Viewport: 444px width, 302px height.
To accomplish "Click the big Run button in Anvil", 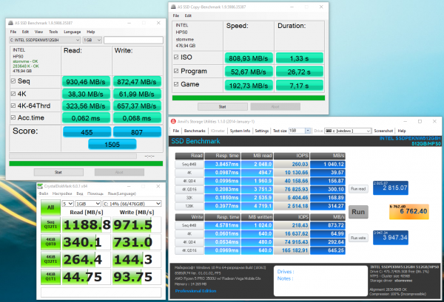I will point(358,212).
